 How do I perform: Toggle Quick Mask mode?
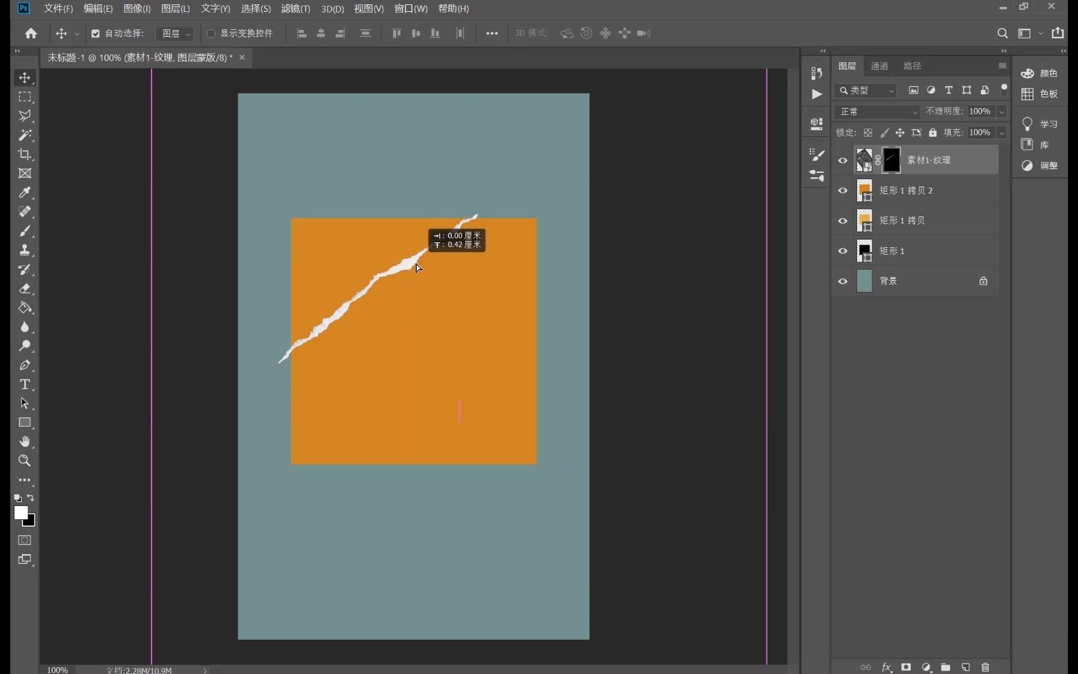pyautogui.click(x=25, y=540)
